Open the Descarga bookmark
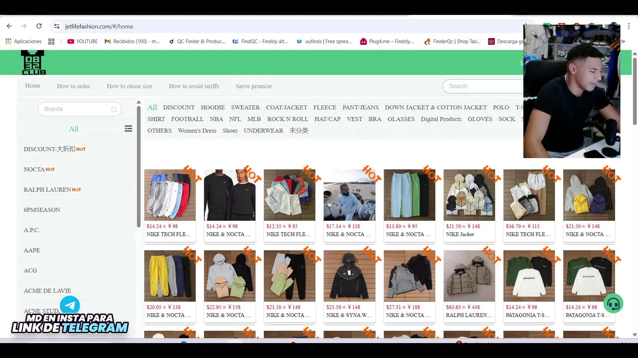The image size is (638, 358). pyautogui.click(x=506, y=41)
